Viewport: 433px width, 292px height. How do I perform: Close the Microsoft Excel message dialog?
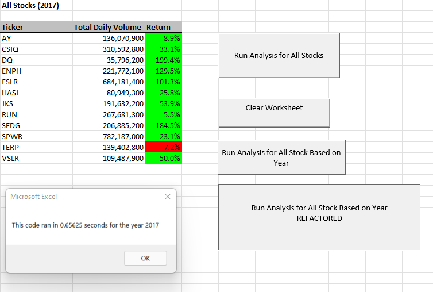coord(167,197)
